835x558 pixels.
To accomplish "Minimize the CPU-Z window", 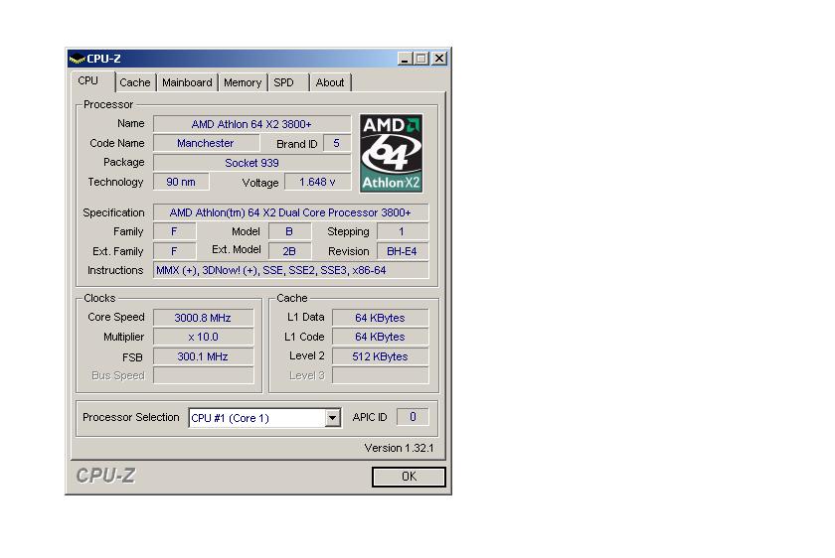I will point(405,59).
